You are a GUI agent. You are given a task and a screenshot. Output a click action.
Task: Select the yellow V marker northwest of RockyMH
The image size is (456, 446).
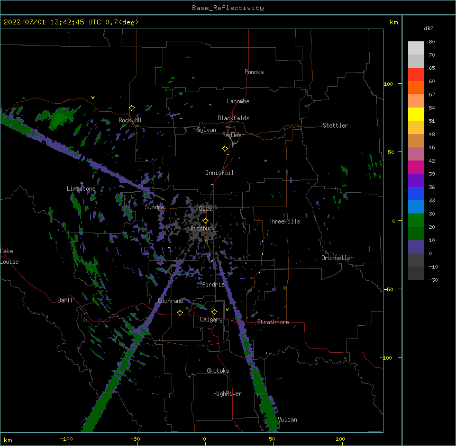93,97
